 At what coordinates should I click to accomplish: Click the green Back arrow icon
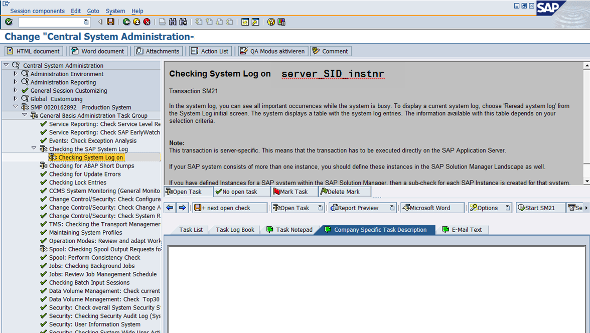click(x=126, y=22)
